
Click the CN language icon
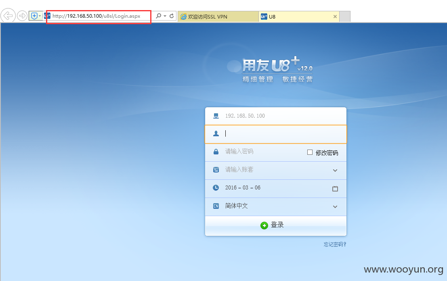click(216, 206)
